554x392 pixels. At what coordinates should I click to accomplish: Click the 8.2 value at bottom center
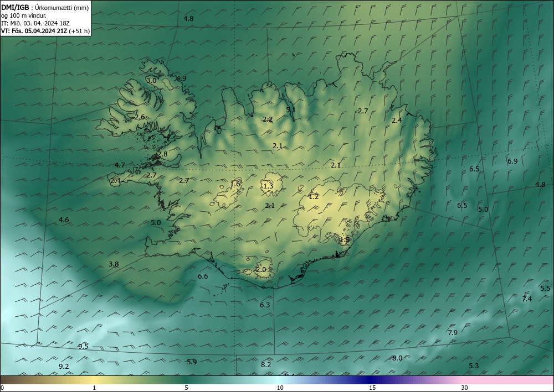266,365
